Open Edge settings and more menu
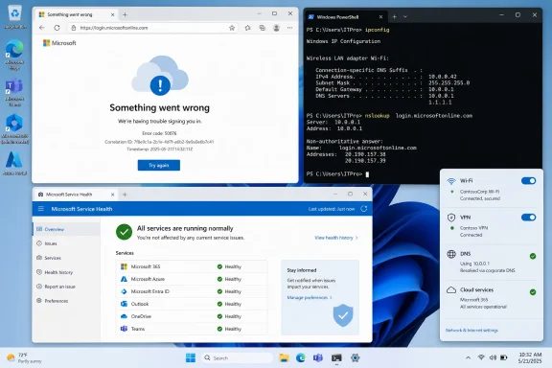This screenshot has width=552, height=368. tap(289, 28)
